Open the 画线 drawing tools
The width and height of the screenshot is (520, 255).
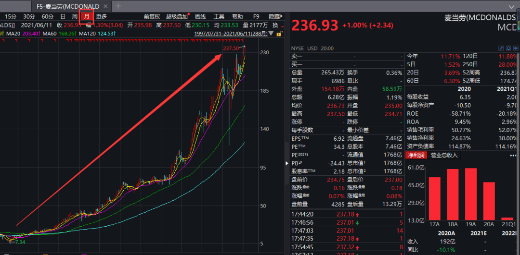200,16
